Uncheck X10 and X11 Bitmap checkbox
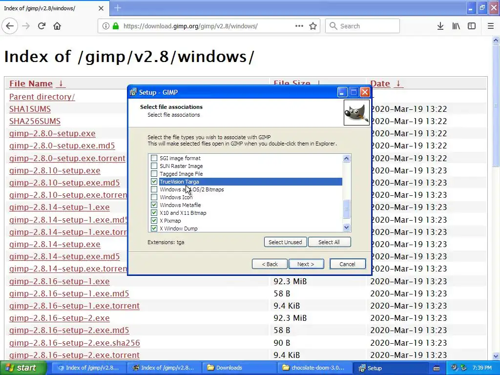Image resolution: width=500 pixels, height=375 pixels. [x=154, y=213]
